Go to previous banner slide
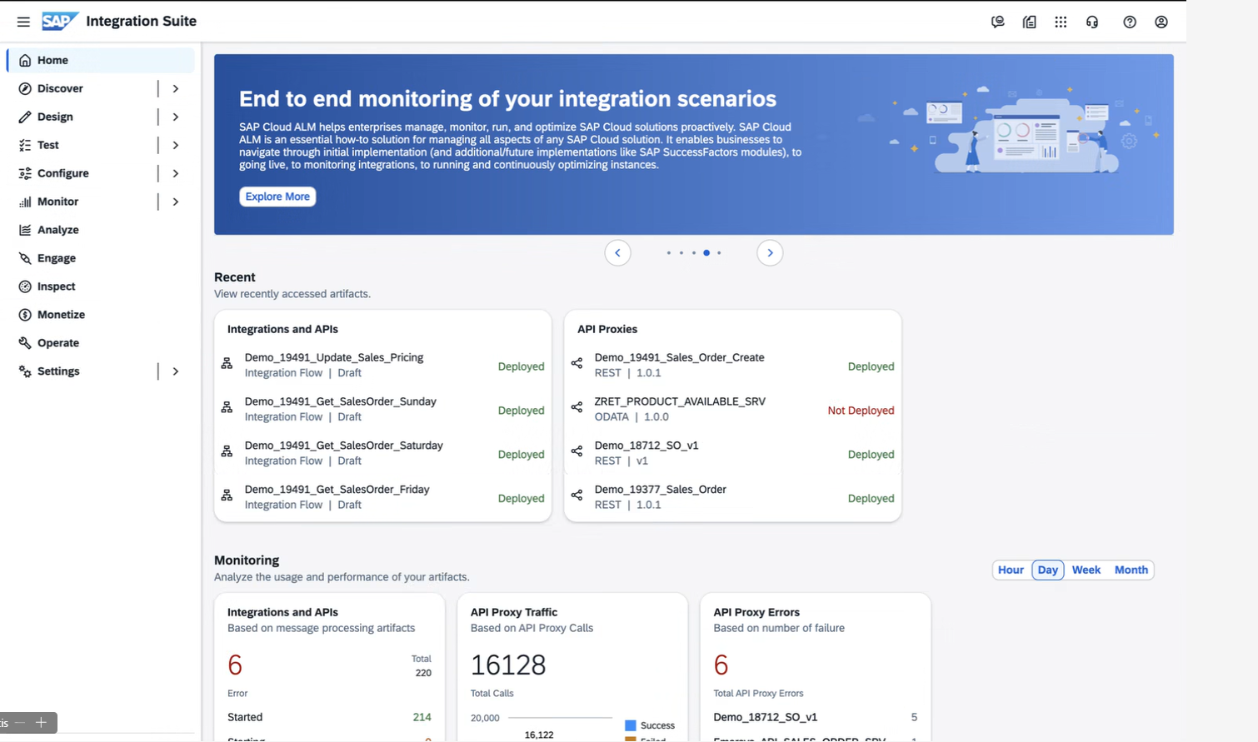Image resolution: width=1258 pixels, height=742 pixels. [x=617, y=252]
